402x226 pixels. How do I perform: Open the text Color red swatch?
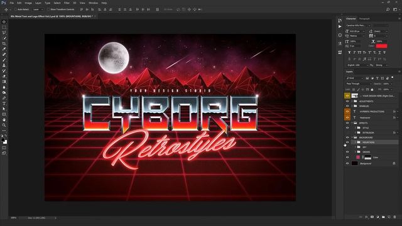pos(381,46)
